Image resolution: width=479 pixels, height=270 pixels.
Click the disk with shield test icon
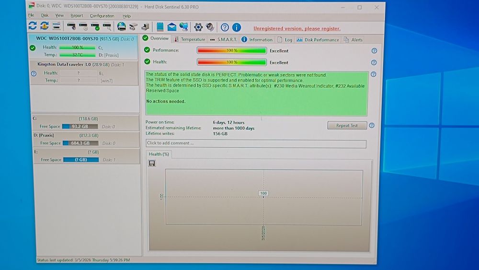point(71,26)
